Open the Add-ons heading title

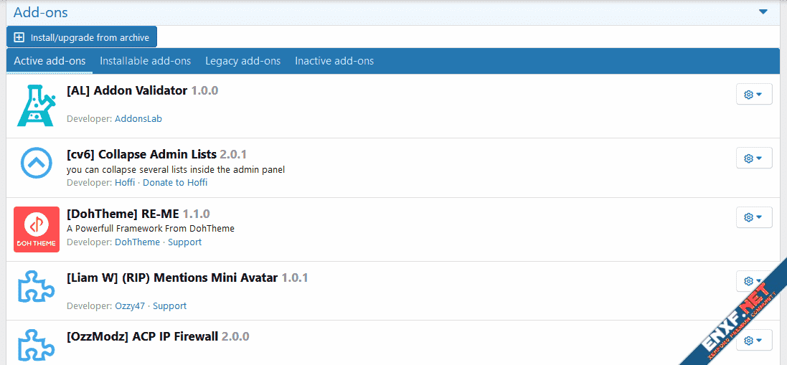coord(41,12)
